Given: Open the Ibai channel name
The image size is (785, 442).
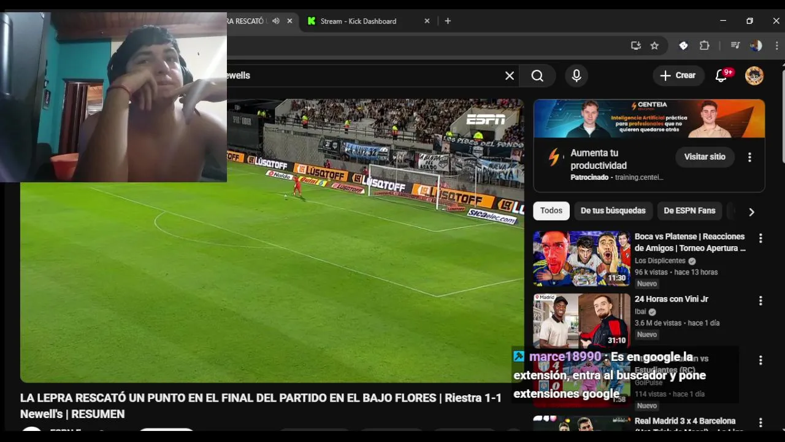Looking at the screenshot, I should [x=640, y=312].
